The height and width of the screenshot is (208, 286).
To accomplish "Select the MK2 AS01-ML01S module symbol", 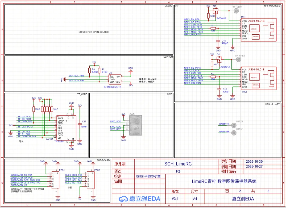I will [258, 78].
